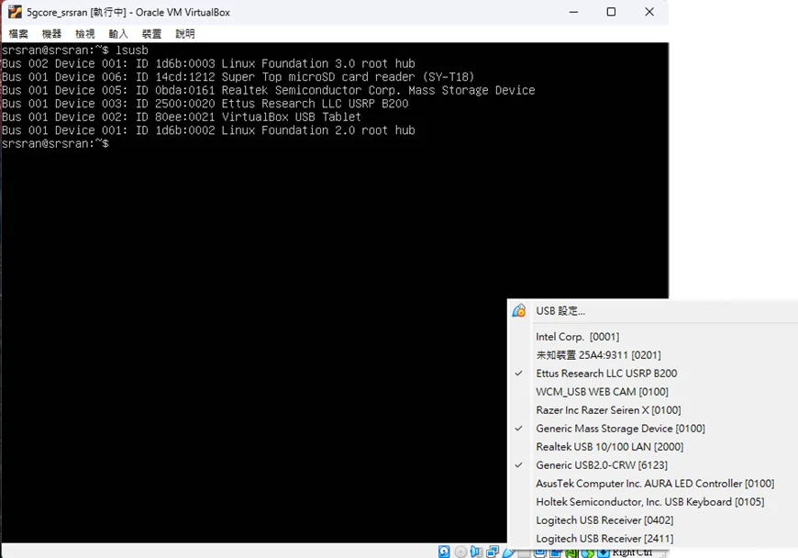The width and height of the screenshot is (798, 558).
Task: Click the 'VirtualBox USB Tablet' terminal line
Action: (x=182, y=117)
